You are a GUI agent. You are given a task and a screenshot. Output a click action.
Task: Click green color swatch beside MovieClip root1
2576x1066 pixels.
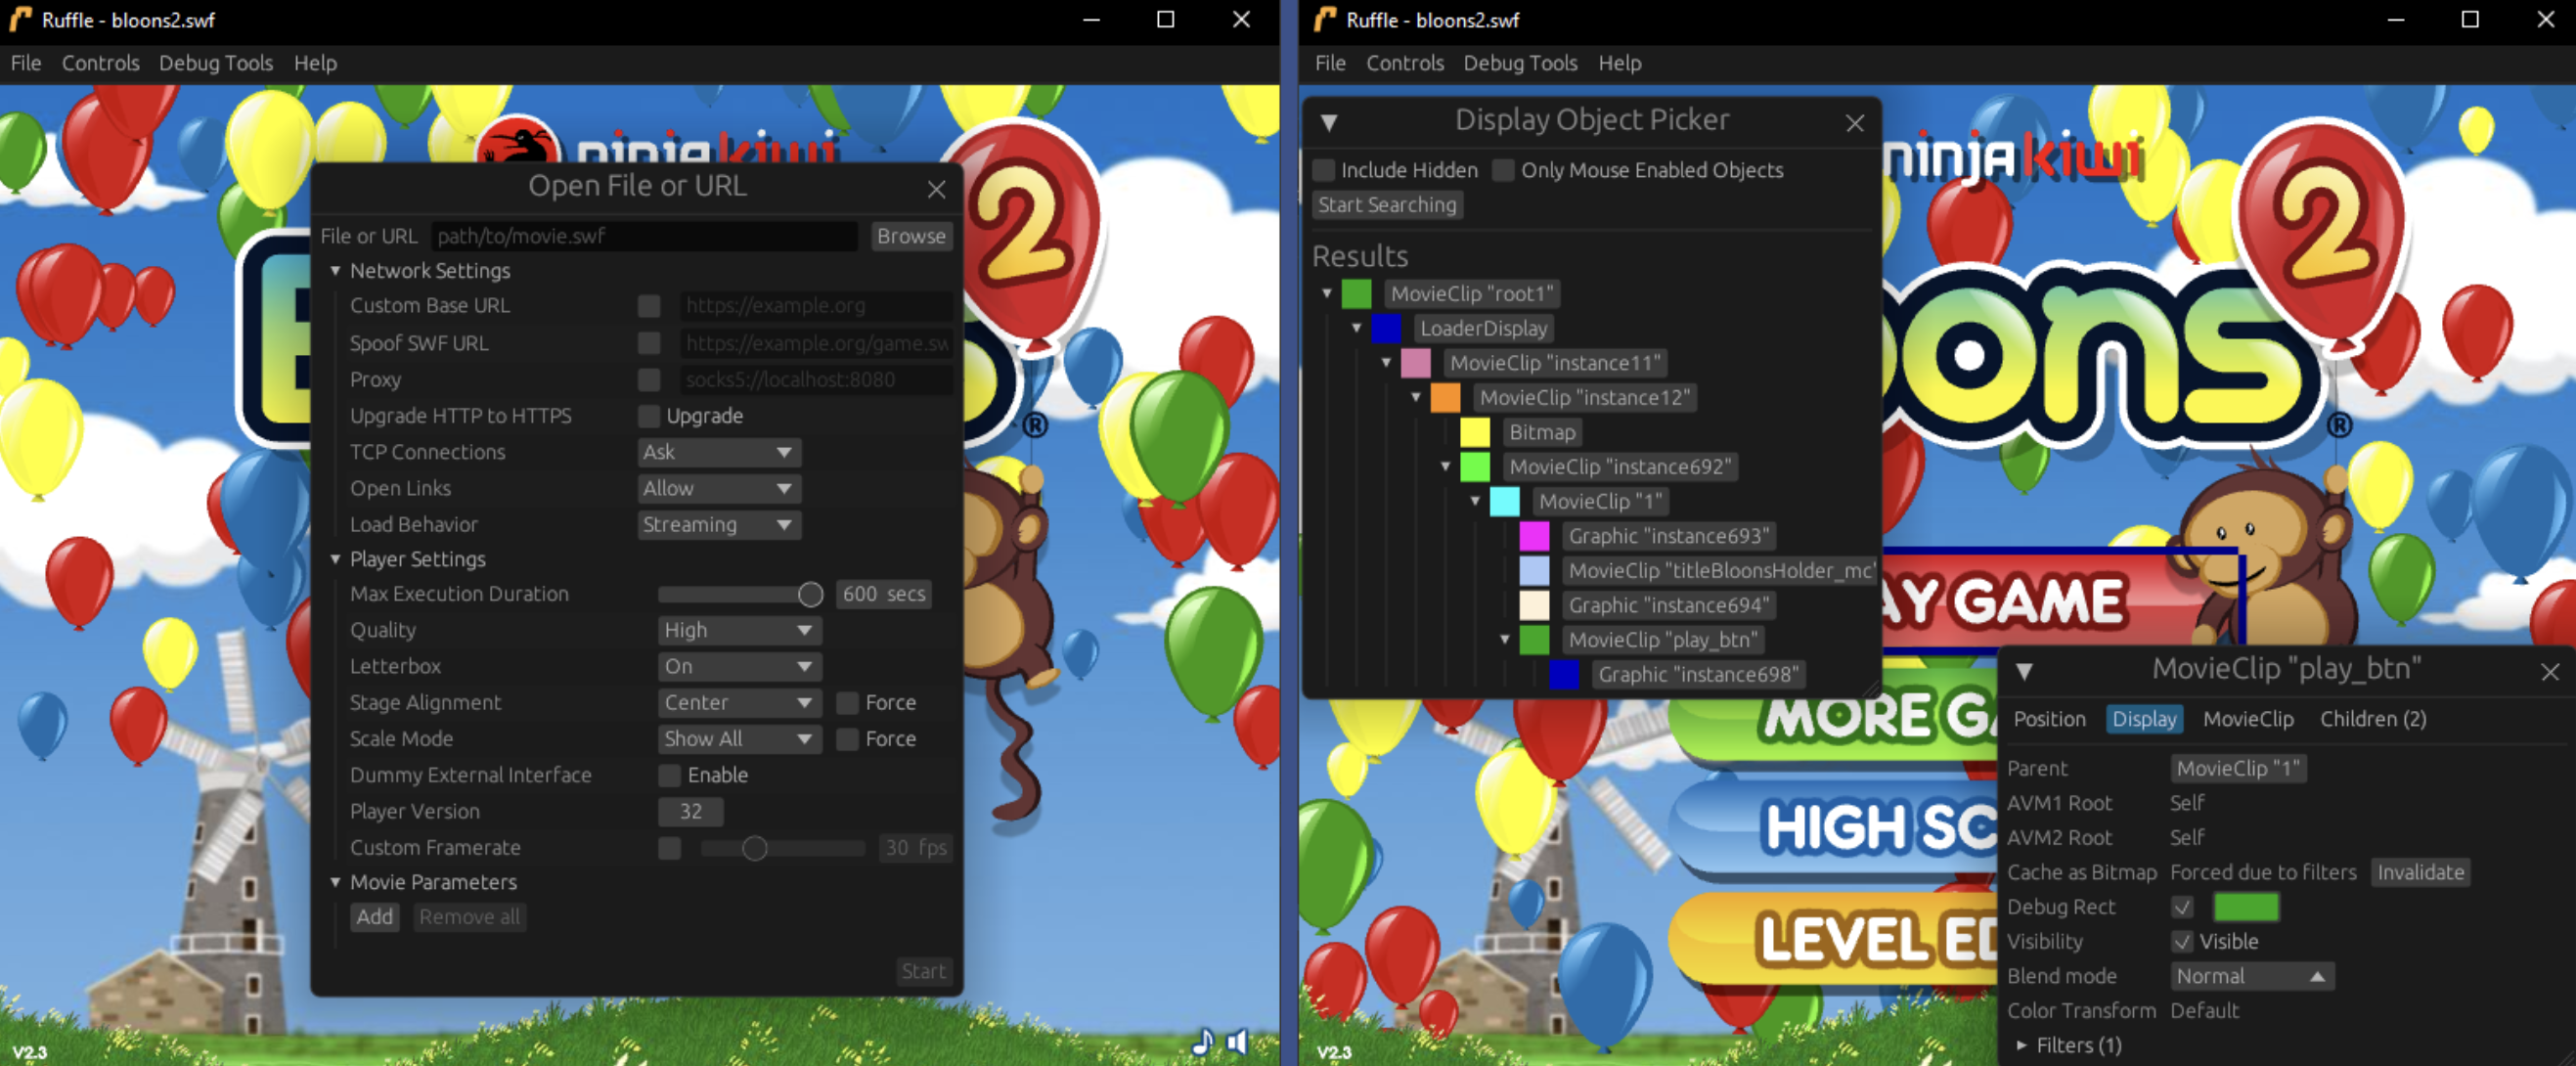tap(1356, 294)
